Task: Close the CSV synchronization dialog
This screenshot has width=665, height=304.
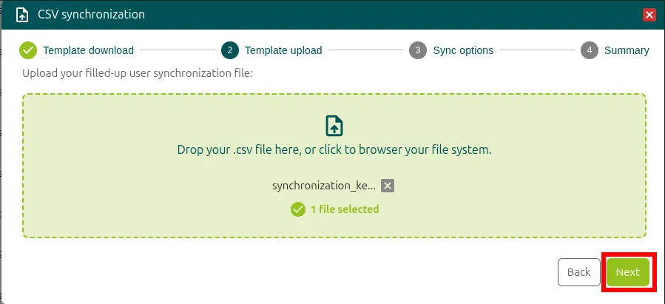Action: point(649,16)
